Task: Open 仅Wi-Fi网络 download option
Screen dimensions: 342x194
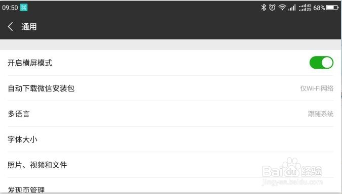Action: click(317, 88)
